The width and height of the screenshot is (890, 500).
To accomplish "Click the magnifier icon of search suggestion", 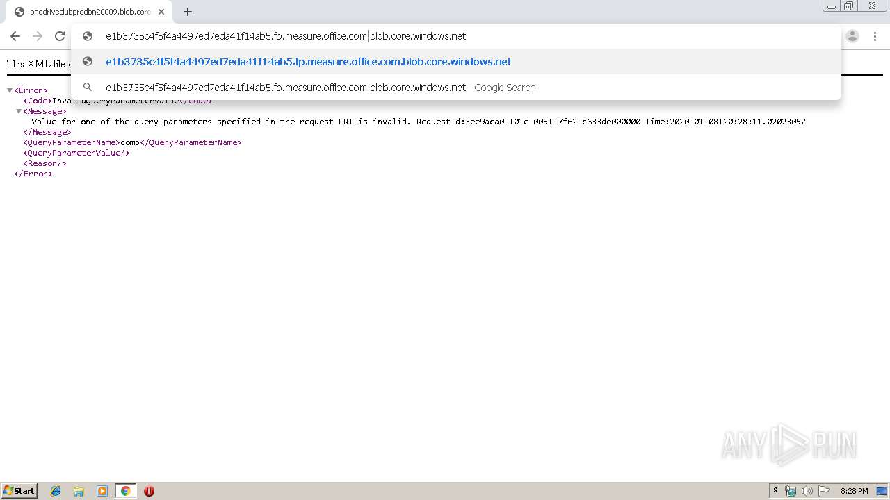I will (x=88, y=87).
